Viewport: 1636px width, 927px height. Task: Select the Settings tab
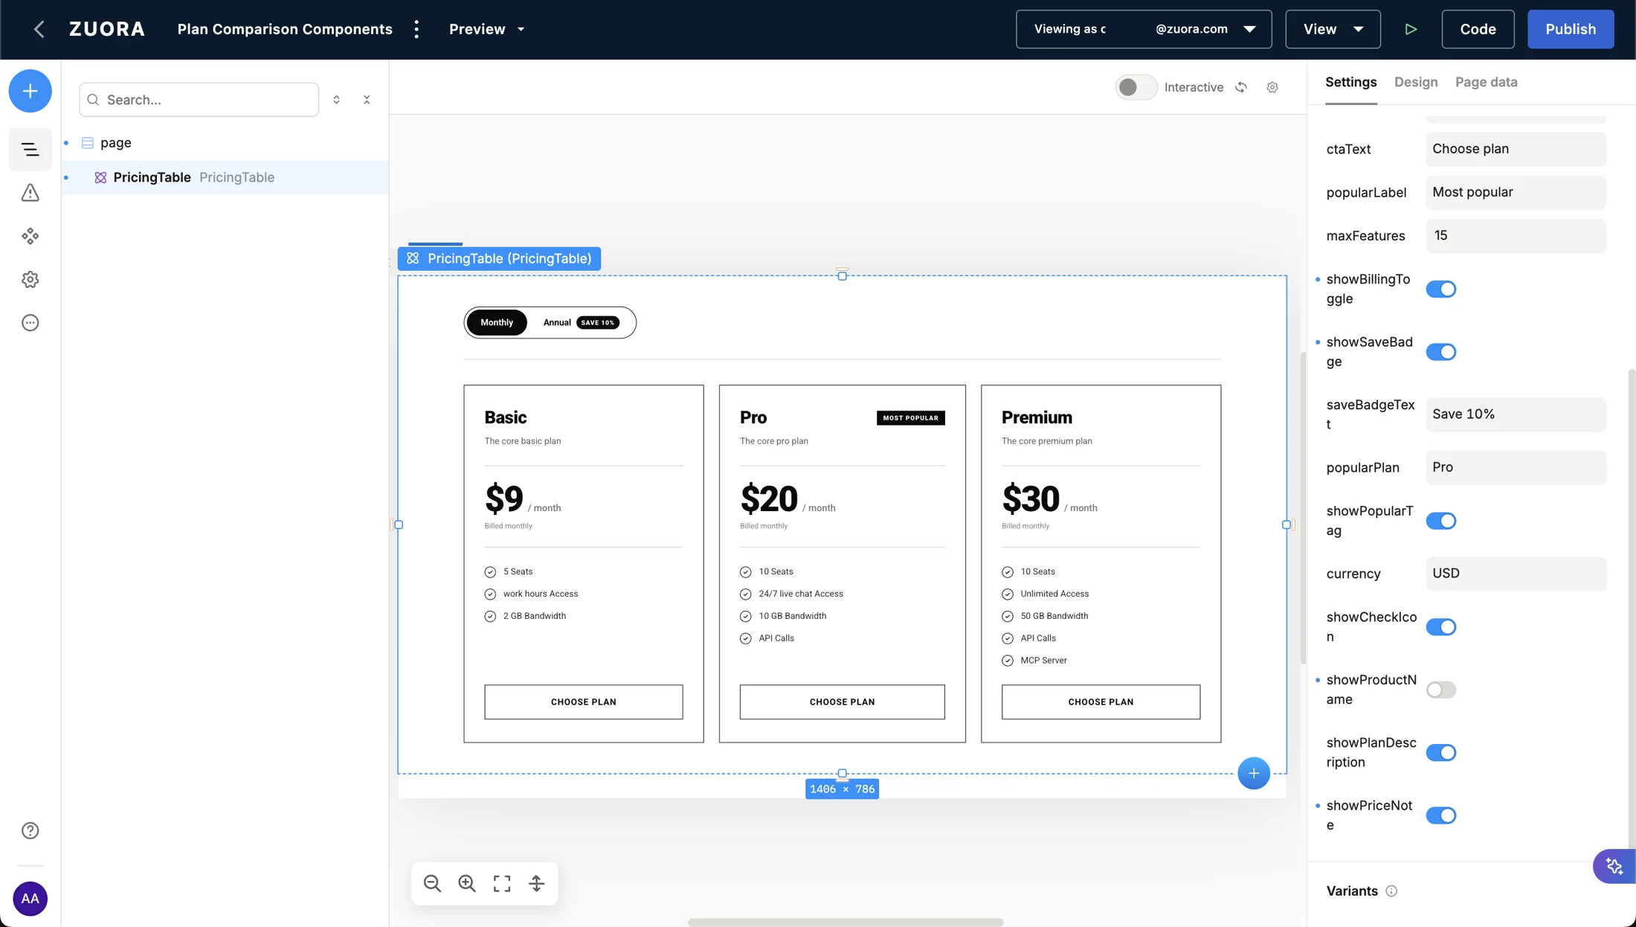(1350, 82)
